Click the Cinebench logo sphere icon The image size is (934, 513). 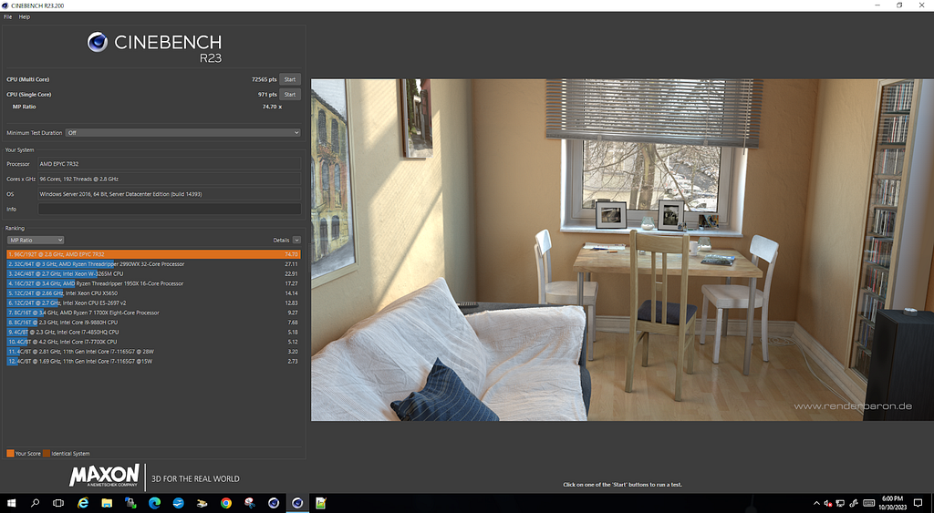point(97,42)
